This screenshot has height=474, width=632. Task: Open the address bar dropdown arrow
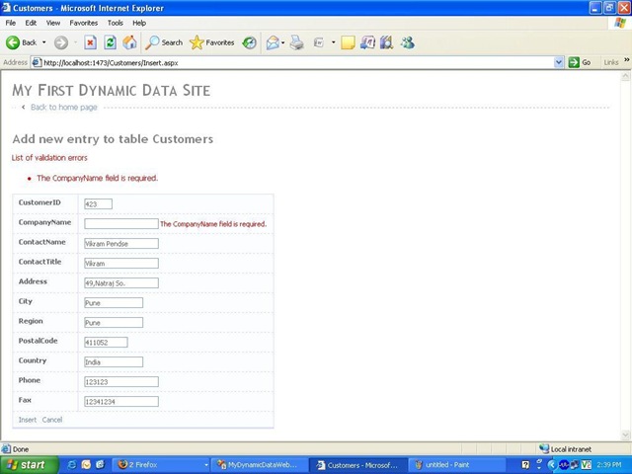click(559, 62)
